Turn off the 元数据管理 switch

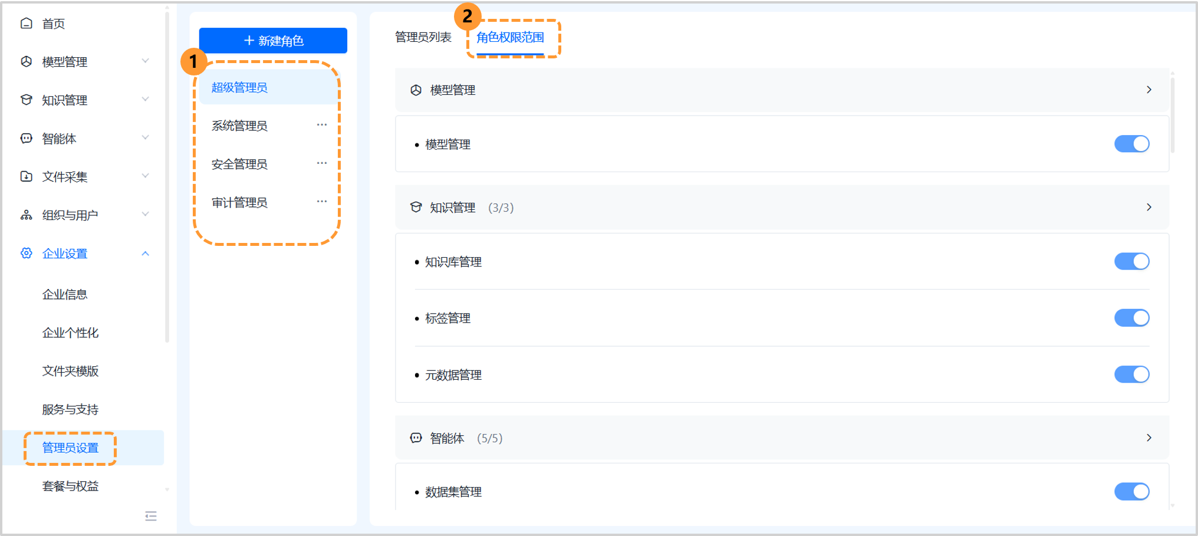point(1131,374)
